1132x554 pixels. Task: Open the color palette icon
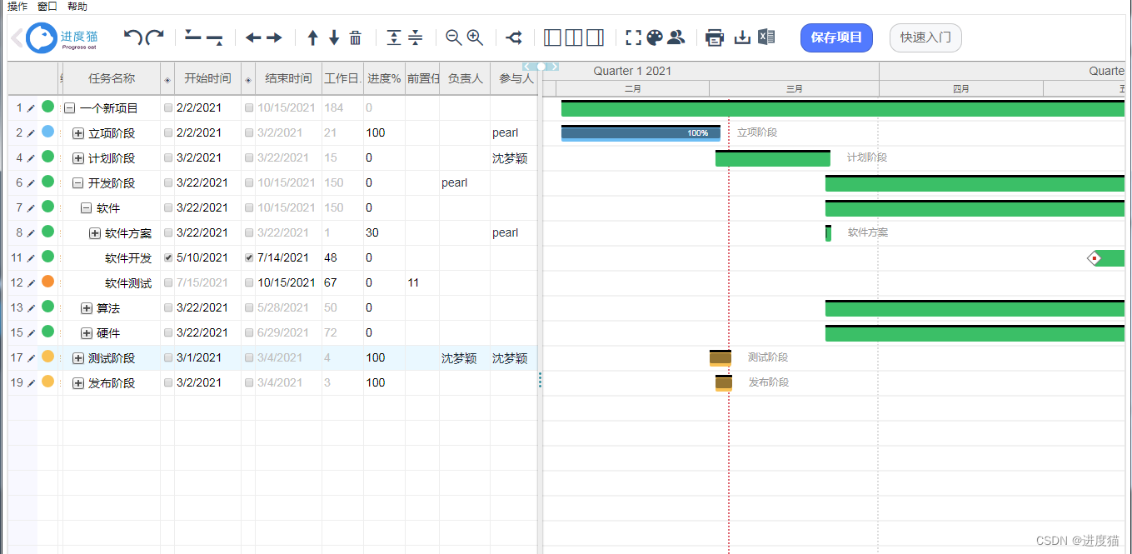(655, 37)
